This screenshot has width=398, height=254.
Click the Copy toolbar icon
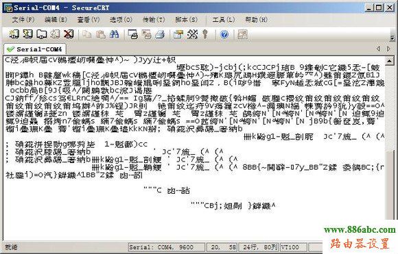coord(87,34)
